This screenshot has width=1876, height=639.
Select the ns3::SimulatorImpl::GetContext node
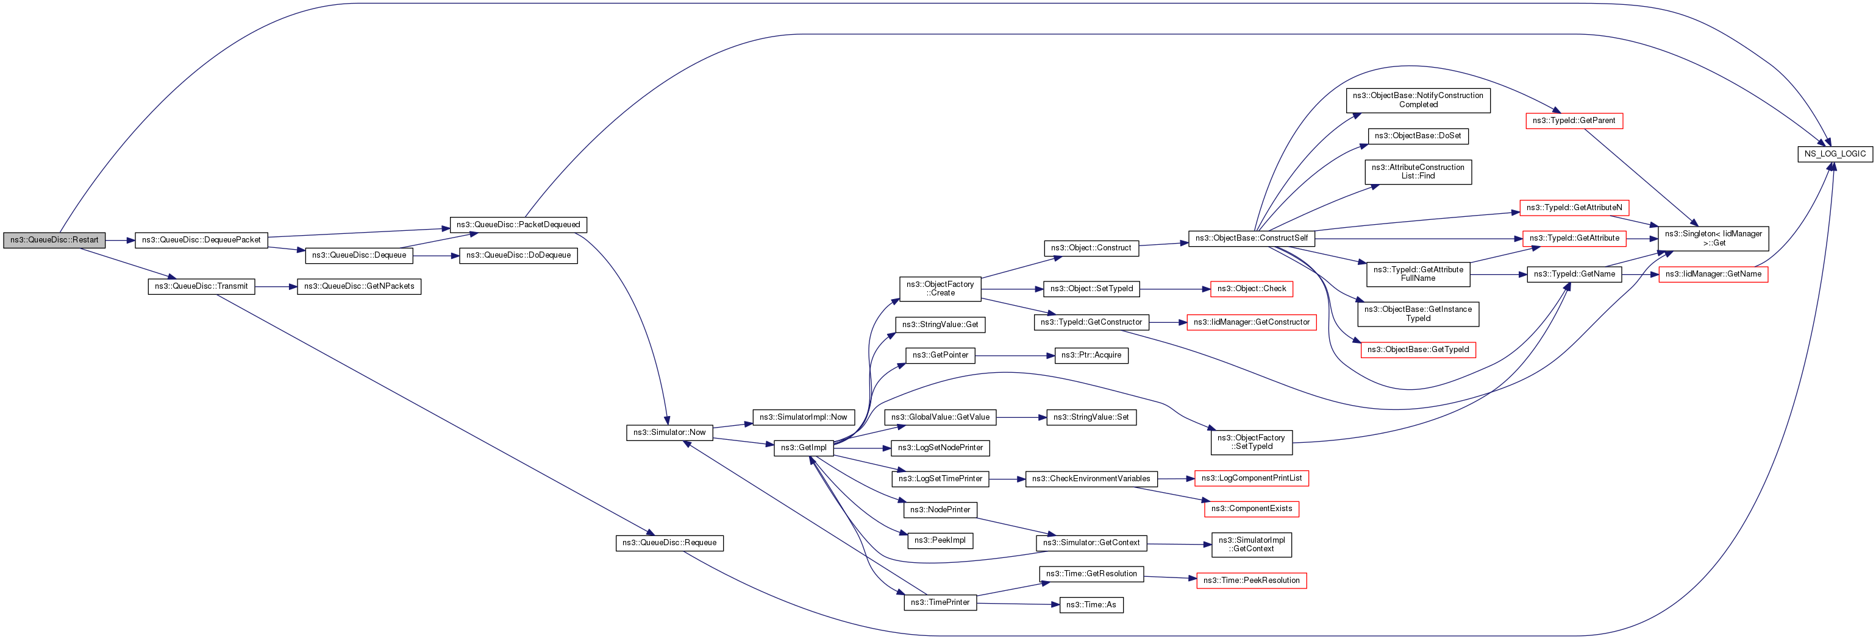coord(1251,545)
